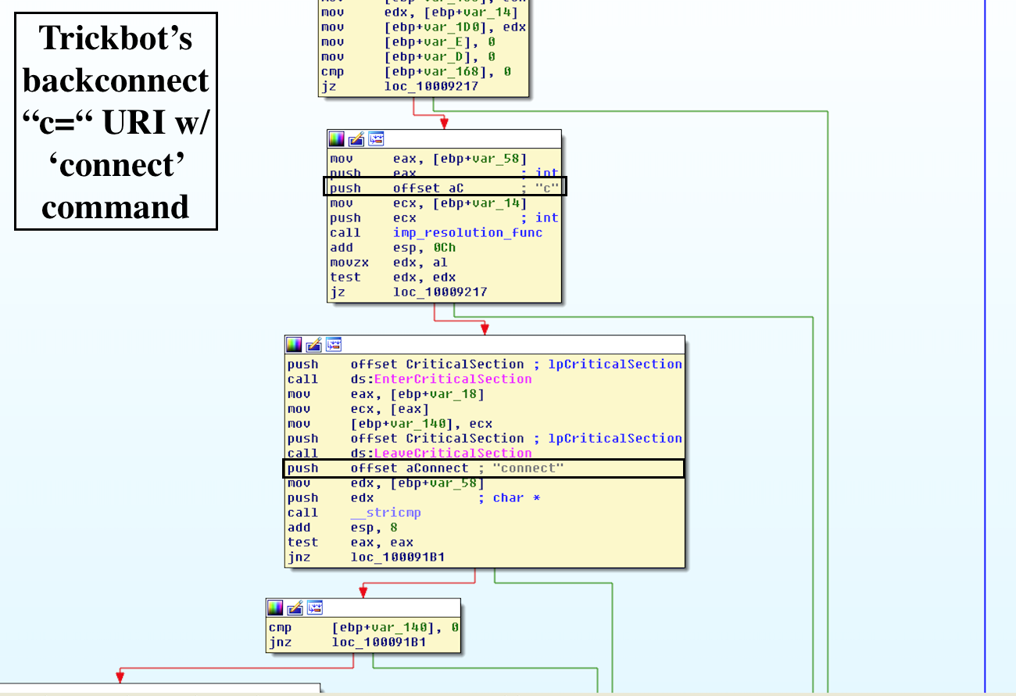Click the "mov ecx, [ebp+var_14]" line
Viewport: 1016px width, 696px height.
pyautogui.click(x=428, y=203)
